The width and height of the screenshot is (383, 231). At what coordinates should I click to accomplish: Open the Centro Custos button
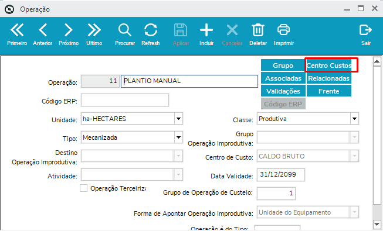coord(329,65)
